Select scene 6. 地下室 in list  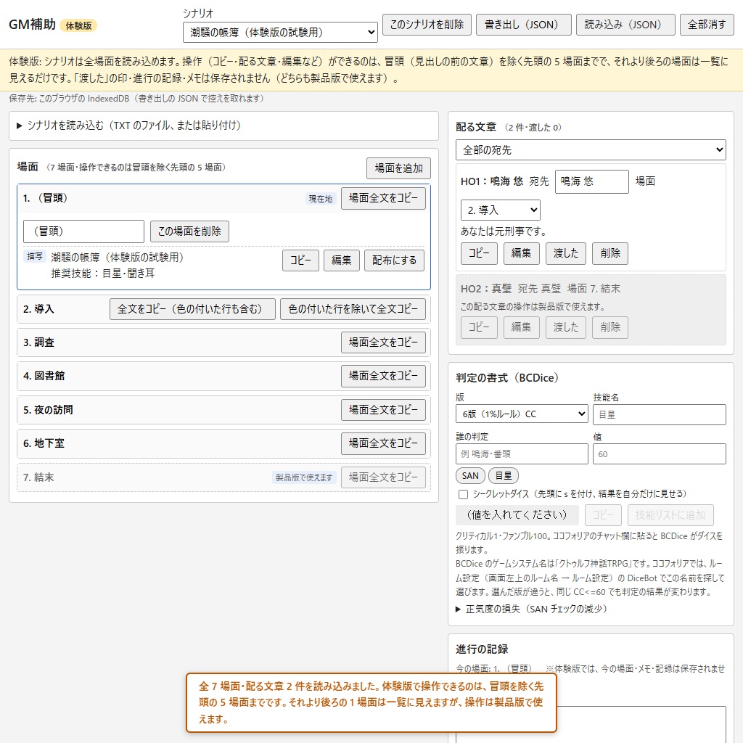coord(223,443)
